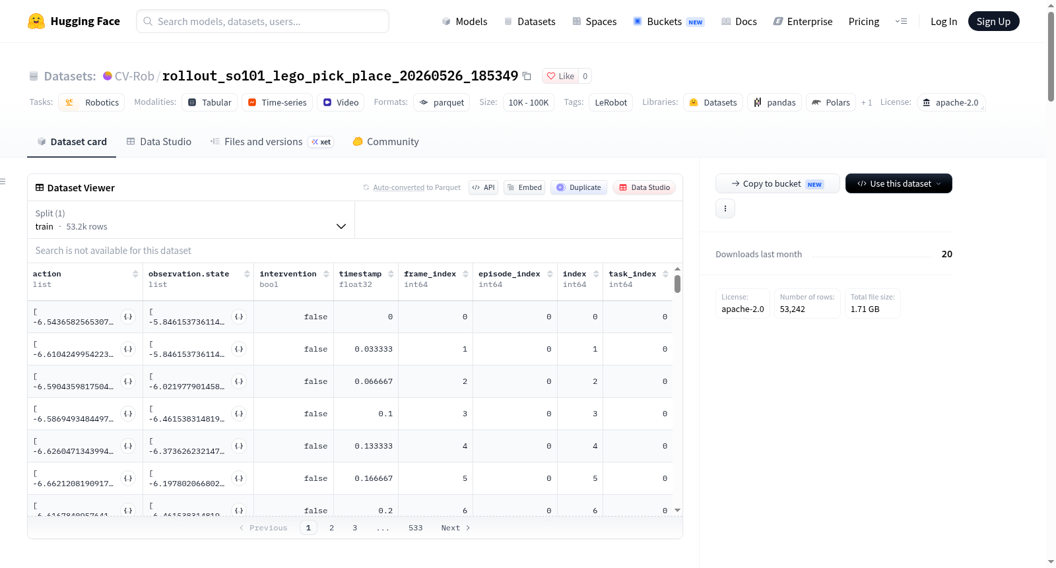Jump to page 533 of the table
The height and width of the screenshot is (568, 1056).
[415, 528]
